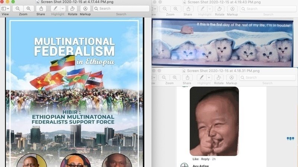298x167 pixels.
Task: Open View sidebar menu in leftmost window
Action: 5,8
